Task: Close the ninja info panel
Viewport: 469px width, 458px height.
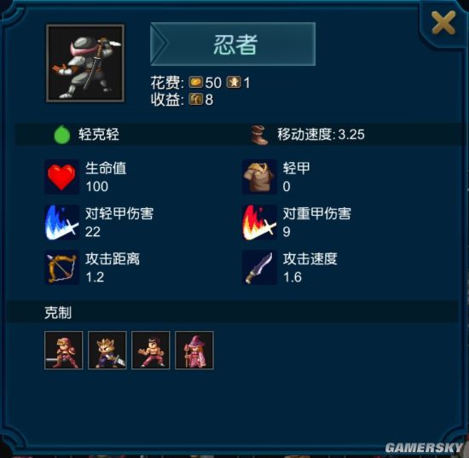Action: tap(443, 23)
